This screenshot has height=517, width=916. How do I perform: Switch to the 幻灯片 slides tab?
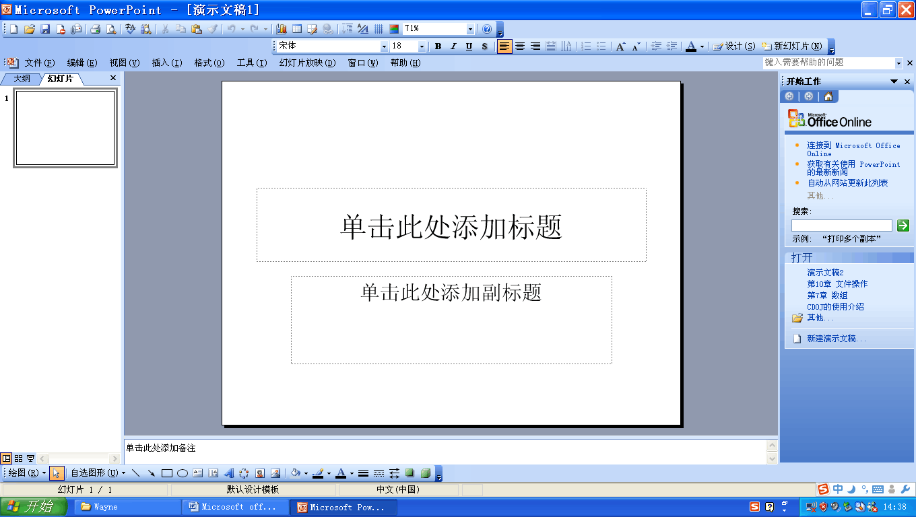pyautogui.click(x=60, y=79)
